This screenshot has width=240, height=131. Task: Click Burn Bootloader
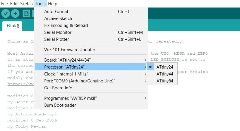(x=60, y=105)
